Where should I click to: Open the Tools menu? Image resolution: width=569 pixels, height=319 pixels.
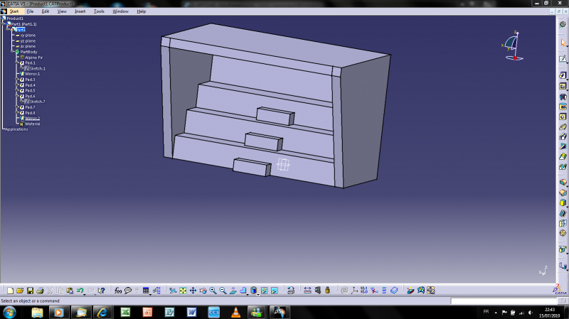click(99, 11)
